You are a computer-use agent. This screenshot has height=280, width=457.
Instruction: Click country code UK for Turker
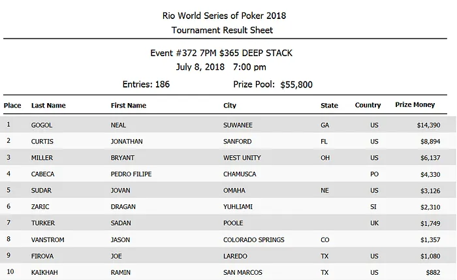pyautogui.click(x=374, y=224)
